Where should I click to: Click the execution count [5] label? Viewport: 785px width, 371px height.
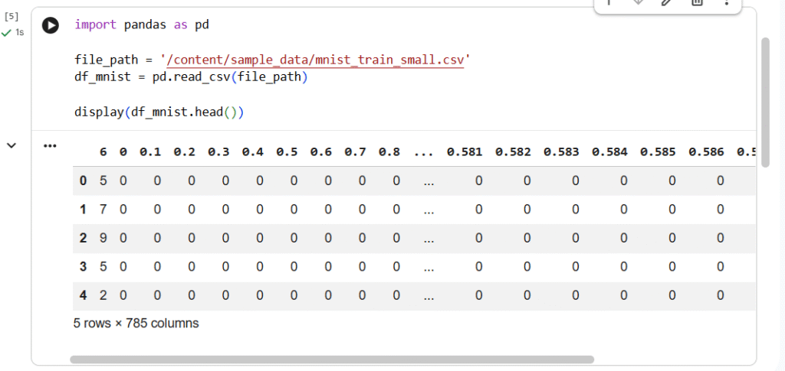[11, 16]
